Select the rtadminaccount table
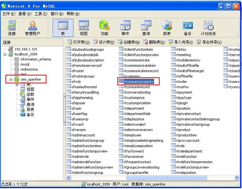Image resolution: width=242 pixels, height=189 pixels. pyautogui.click(x=83, y=135)
